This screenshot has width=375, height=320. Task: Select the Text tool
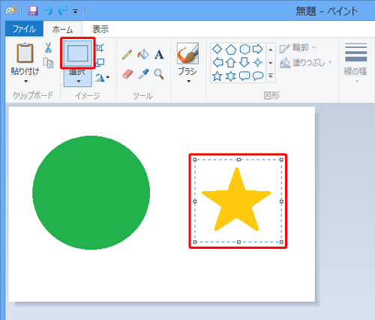(159, 55)
